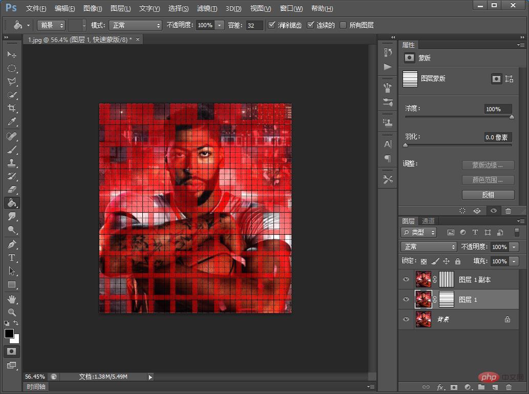Click the foreground black color swatch
Screen dimensions: 529x394
pyautogui.click(x=9, y=333)
